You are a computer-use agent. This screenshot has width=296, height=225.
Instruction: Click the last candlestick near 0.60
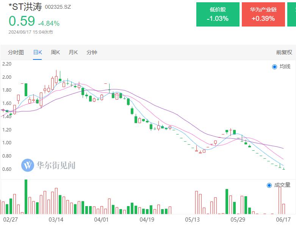284,168
